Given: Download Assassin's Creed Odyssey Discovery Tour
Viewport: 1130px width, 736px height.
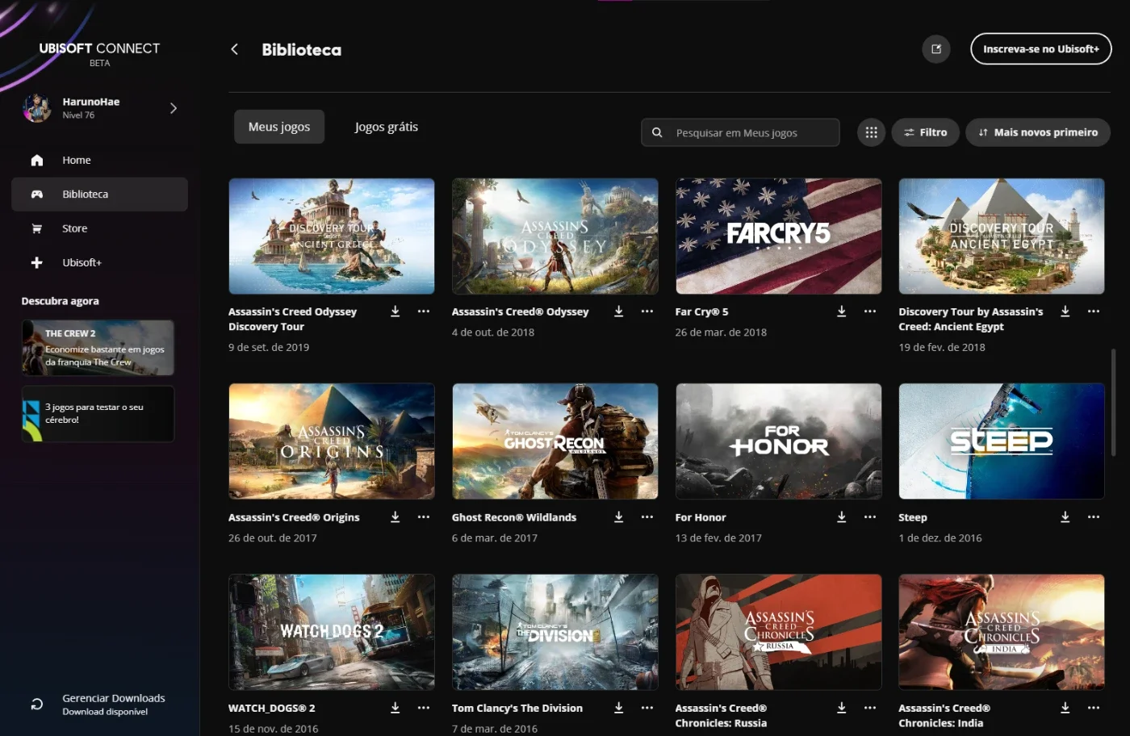Looking at the screenshot, I should click(395, 312).
